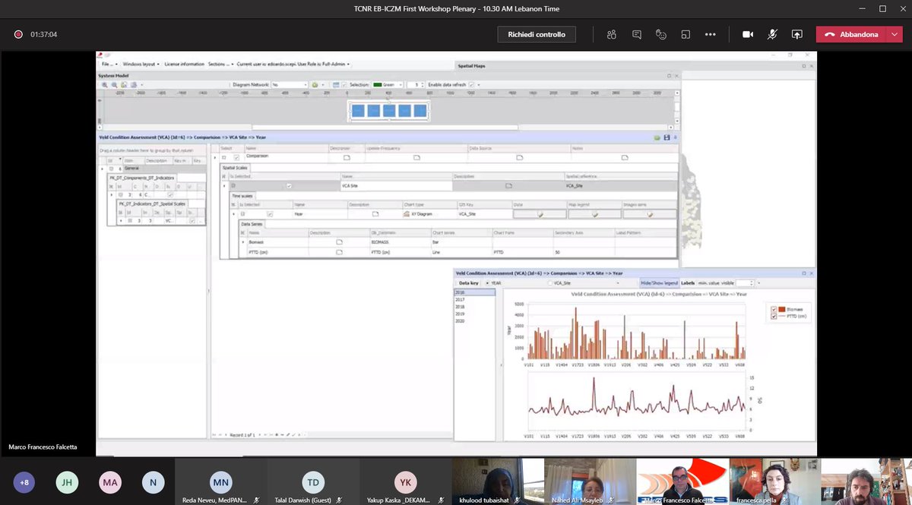Open the Teams breakout rooms panel
912x505 pixels.
(x=686, y=34)
